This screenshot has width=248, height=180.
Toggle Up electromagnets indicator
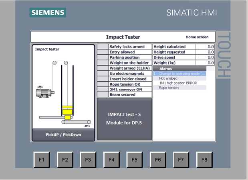click(103, 74)
